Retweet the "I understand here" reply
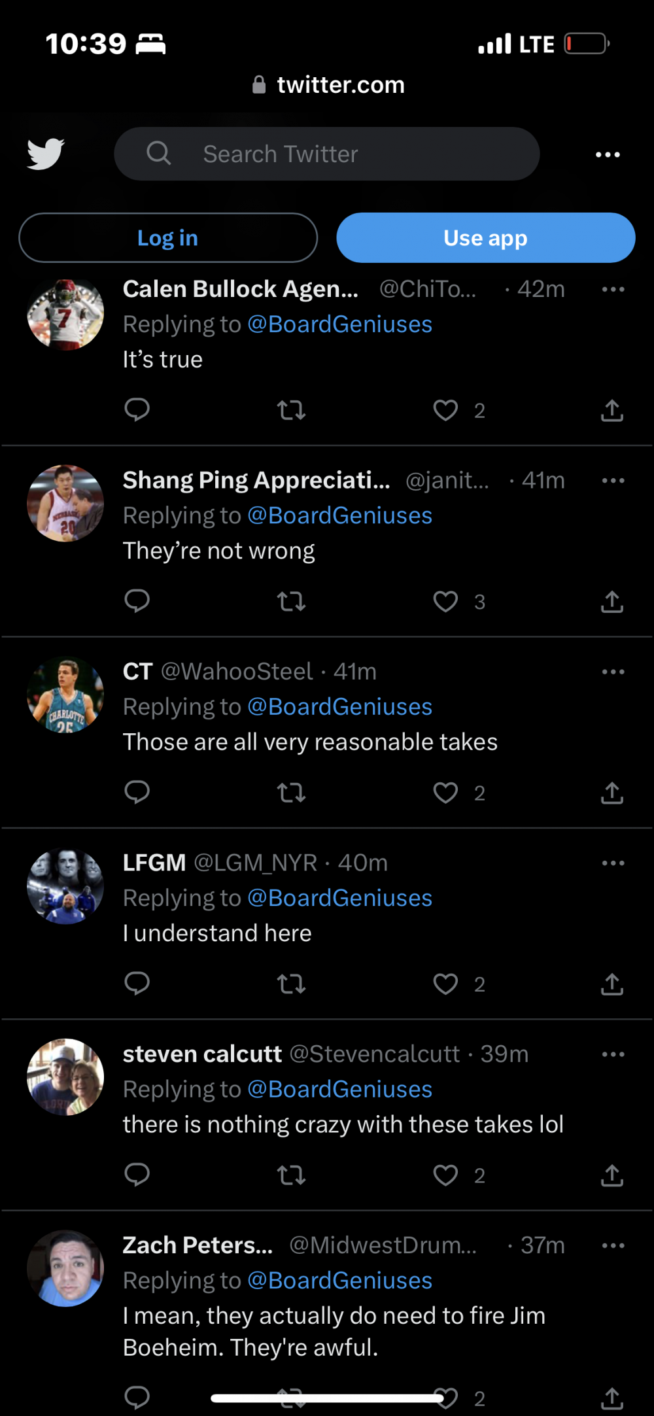The width and height of the screenshot is (654, 1416). (291, 984)
